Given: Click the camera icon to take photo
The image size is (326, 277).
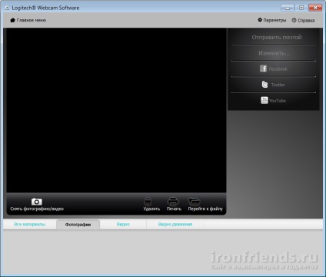Looking at the screenshot, I should click(37, 202).
